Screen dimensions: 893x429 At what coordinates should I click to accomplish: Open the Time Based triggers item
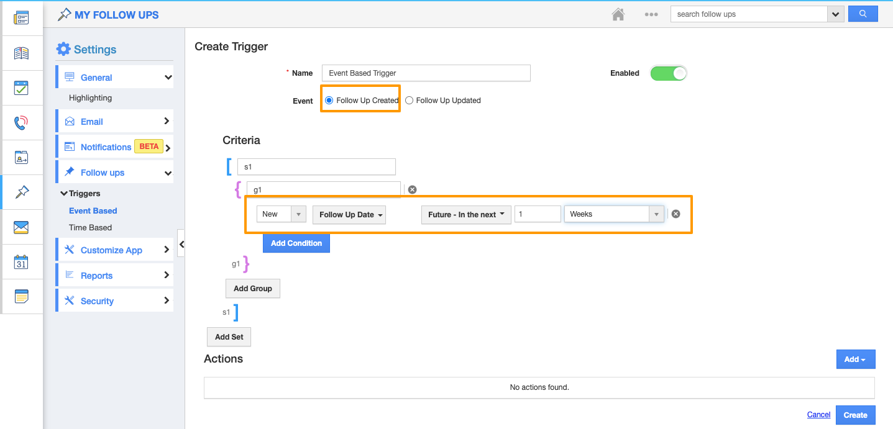point(91,228)
